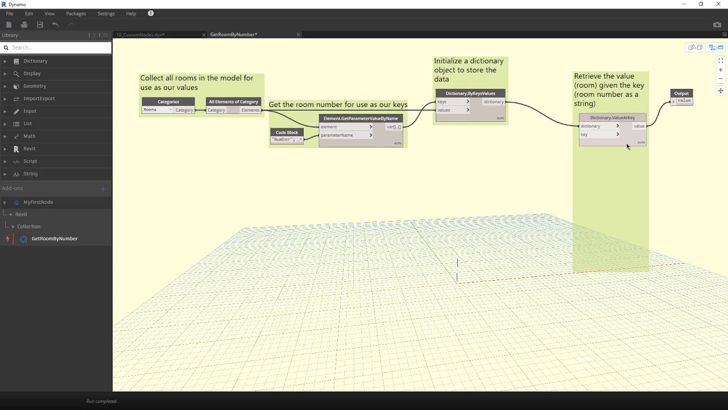Screen dimensions: 728x410
Task: Click the New file toolbar icon
Action: point(9,24)
